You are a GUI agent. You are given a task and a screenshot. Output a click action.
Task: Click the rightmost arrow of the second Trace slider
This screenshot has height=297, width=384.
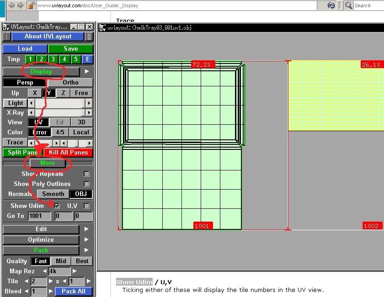click(90, 143)
